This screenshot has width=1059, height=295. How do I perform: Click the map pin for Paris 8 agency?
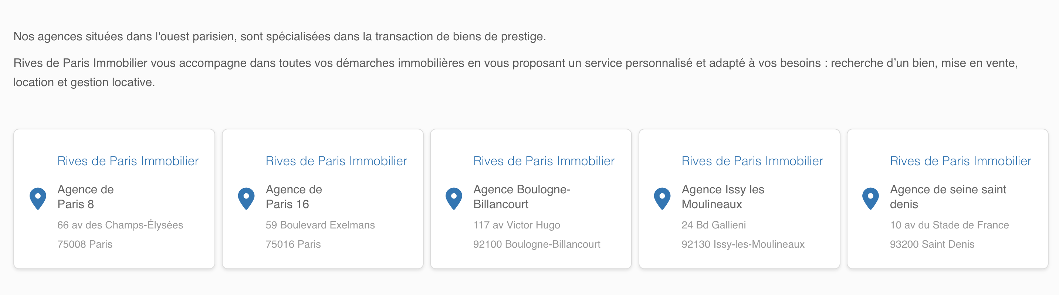[x=38, y=198]
